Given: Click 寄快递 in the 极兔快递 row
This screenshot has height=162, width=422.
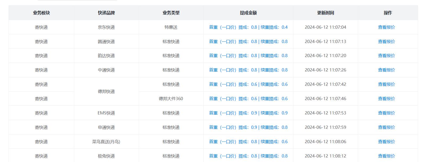Looking at the screenshot, I should coord(41,156).
